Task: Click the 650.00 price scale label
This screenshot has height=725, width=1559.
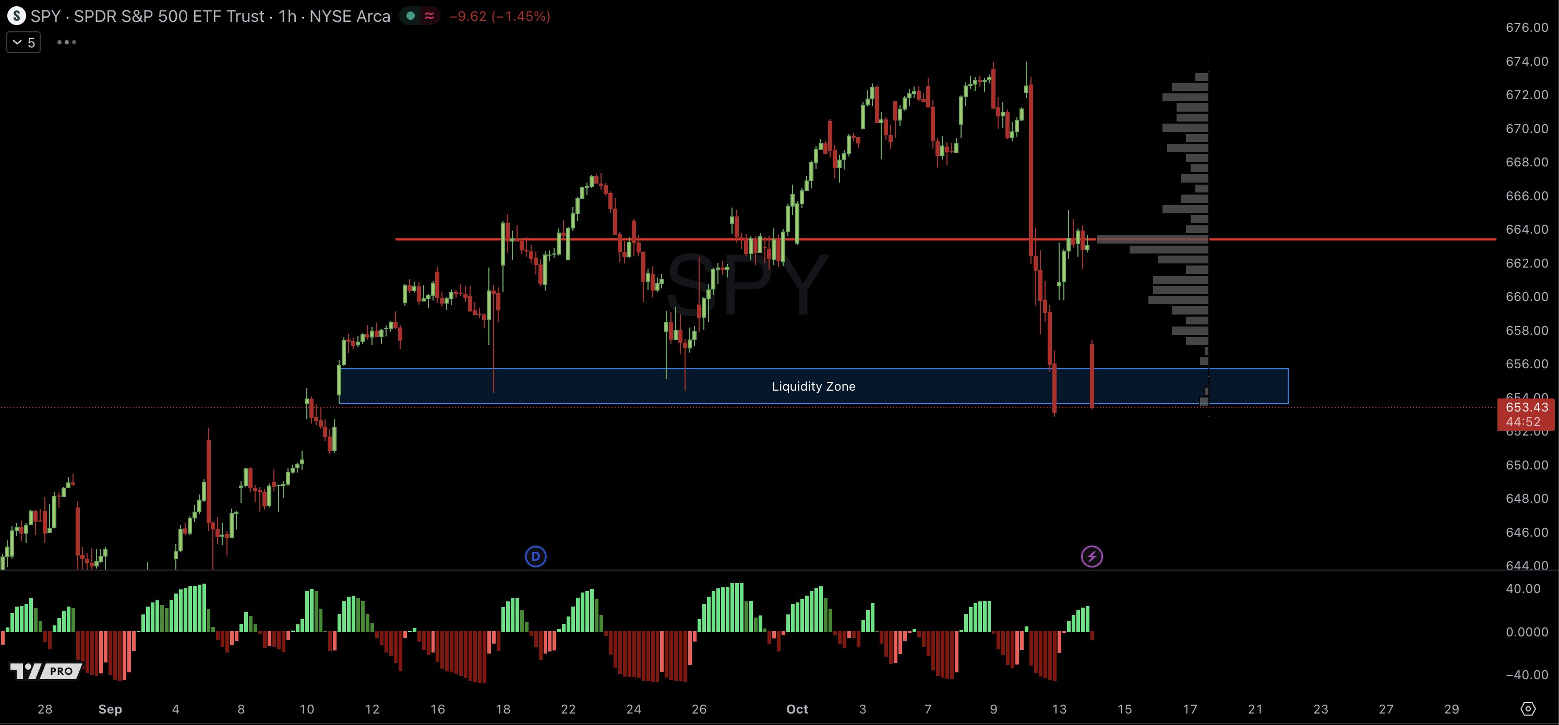Action: click(x=1527, y=465)
